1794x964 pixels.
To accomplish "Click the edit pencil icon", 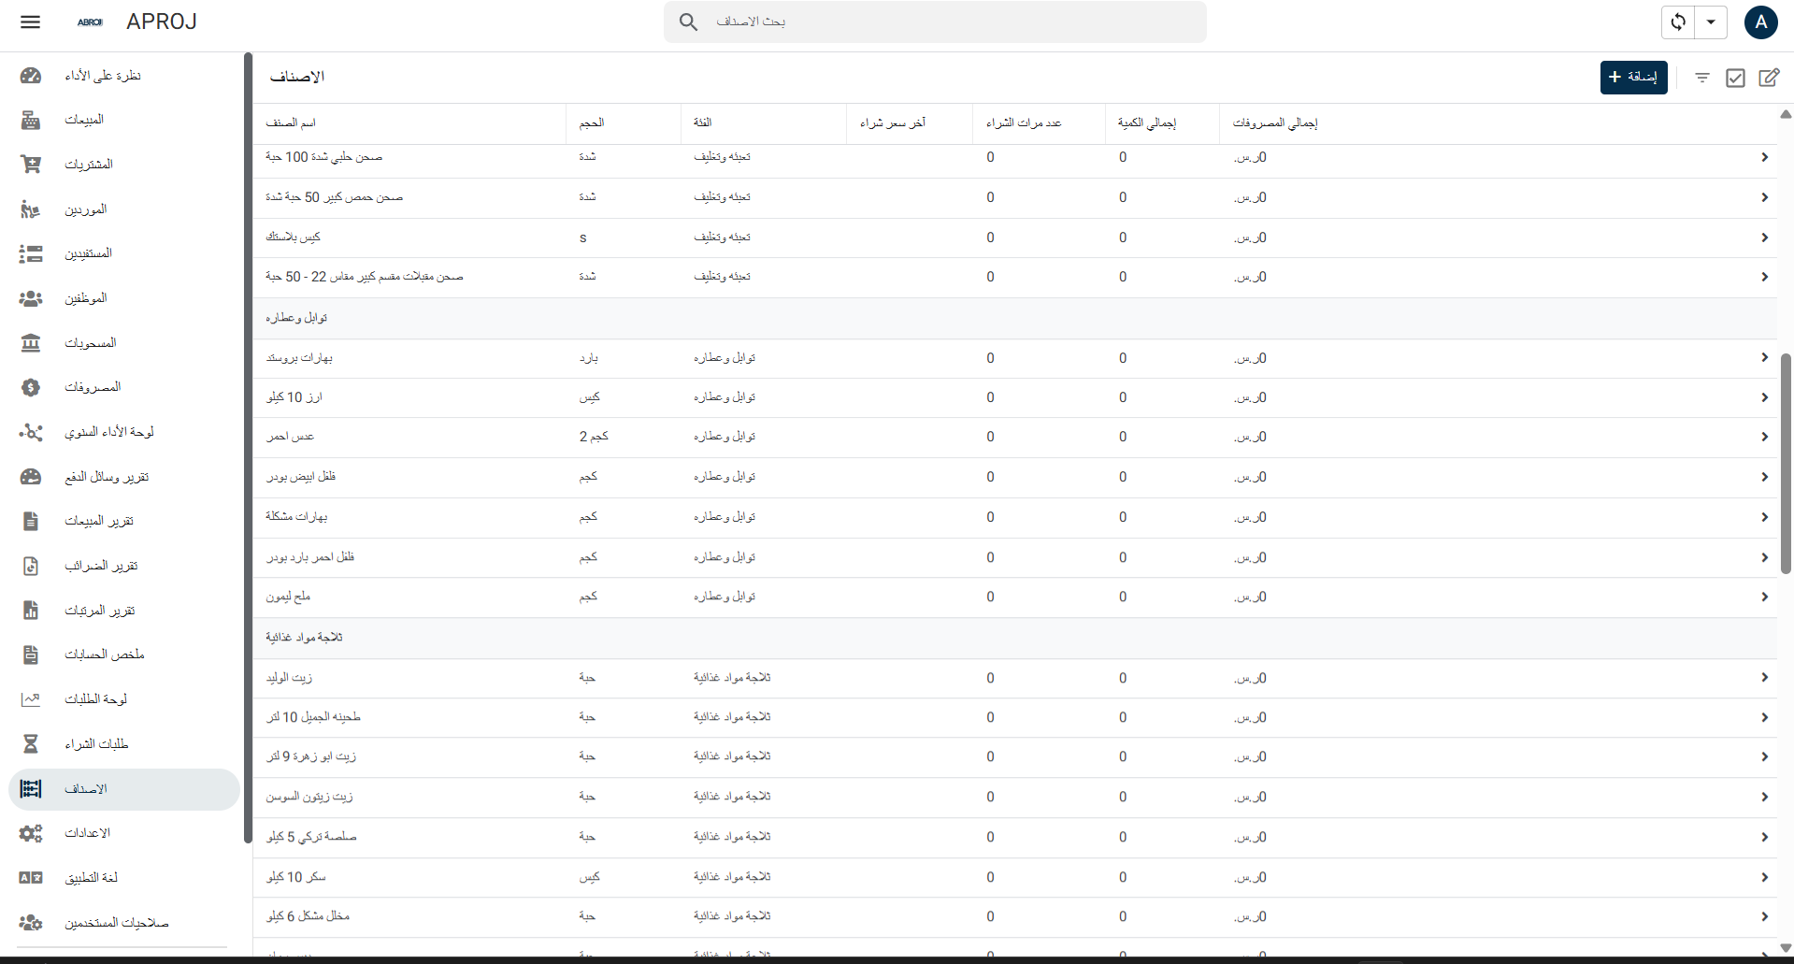I will [x=1769, y=78].
